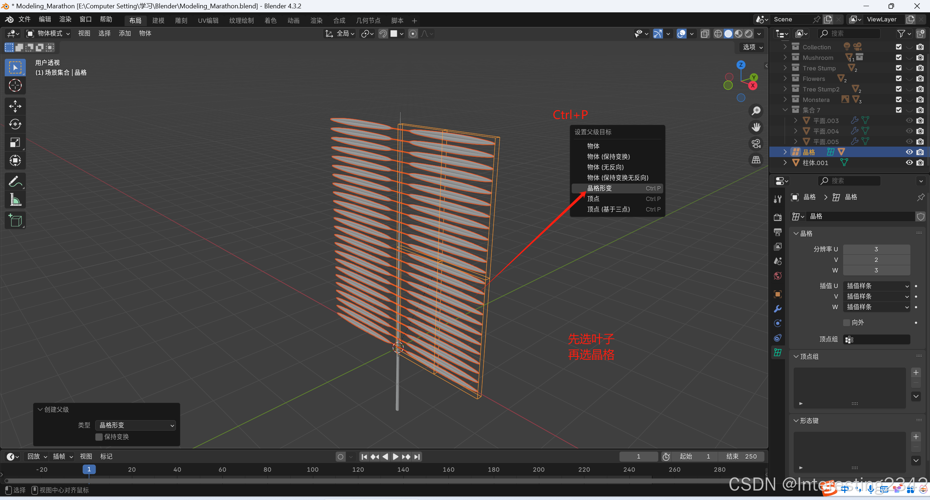Expand the Mushroom collection in outliner
The image size is (930, 500).
(785, 57)
